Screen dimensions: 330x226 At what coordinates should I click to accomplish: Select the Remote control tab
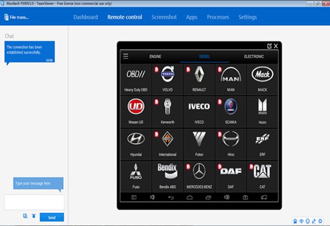click(x=125, y=17)
